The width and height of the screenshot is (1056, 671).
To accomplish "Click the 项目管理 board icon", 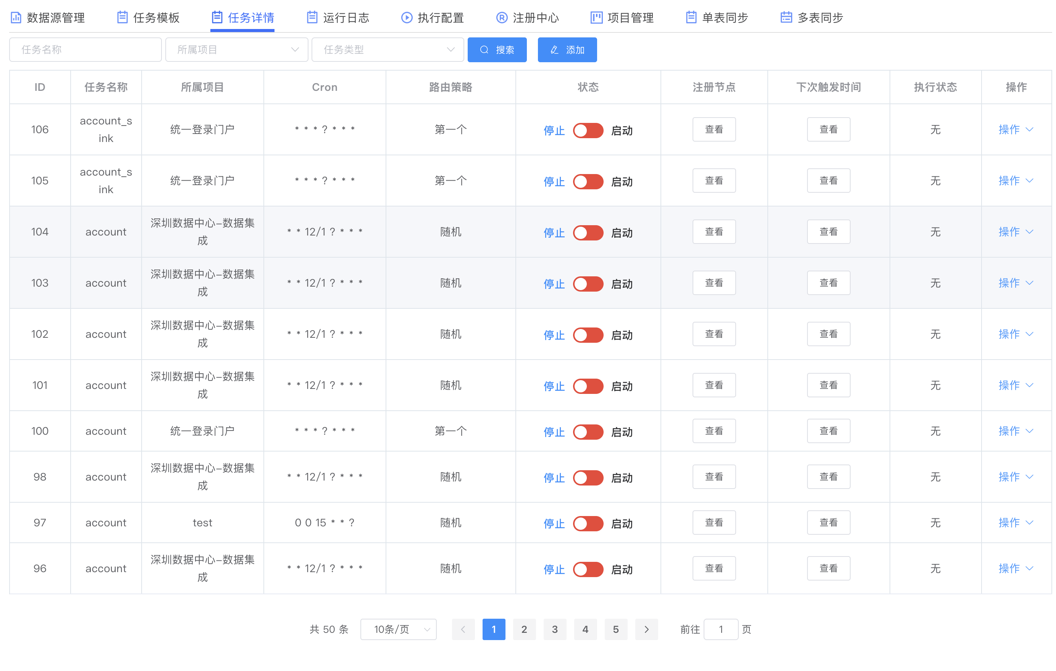I will pyautogui.click(x=596, y=18).
